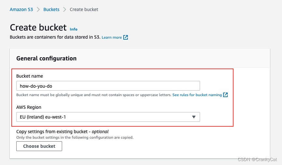Image resolution: width=282 pixels, height=165 pixels.
Task: Select the General configuration heading
Action: click(x=47, y=58)
